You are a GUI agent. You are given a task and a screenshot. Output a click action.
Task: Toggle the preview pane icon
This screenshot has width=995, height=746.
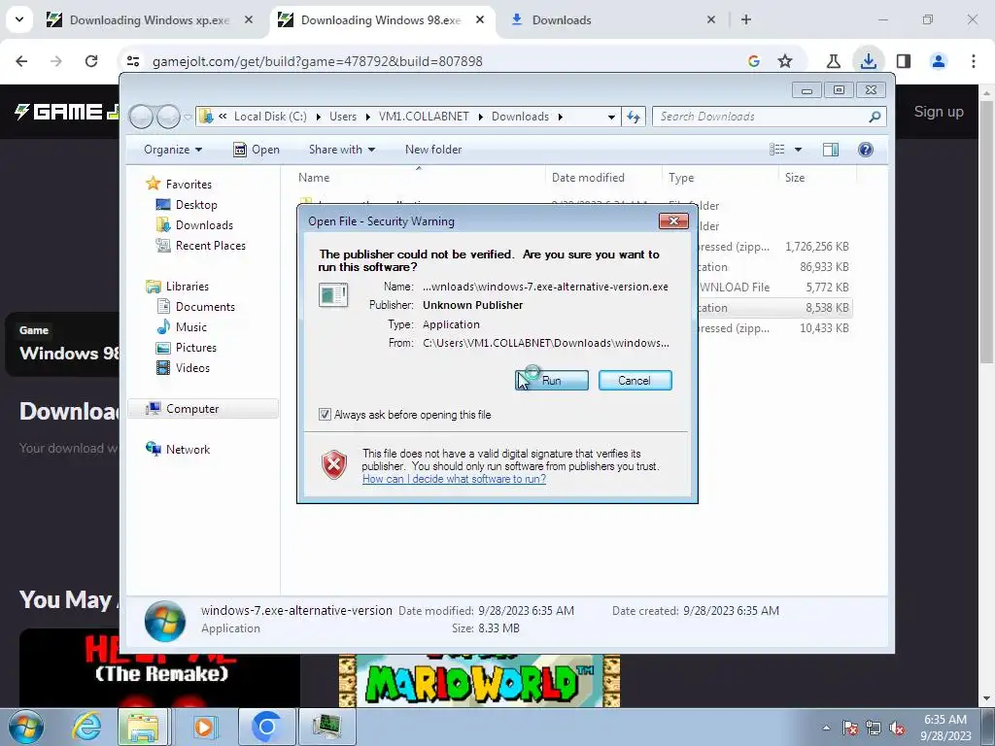831,149
